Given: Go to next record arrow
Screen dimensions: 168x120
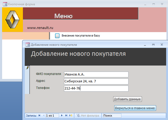Looking at the screenshot, I should click(x=62, y=116).
